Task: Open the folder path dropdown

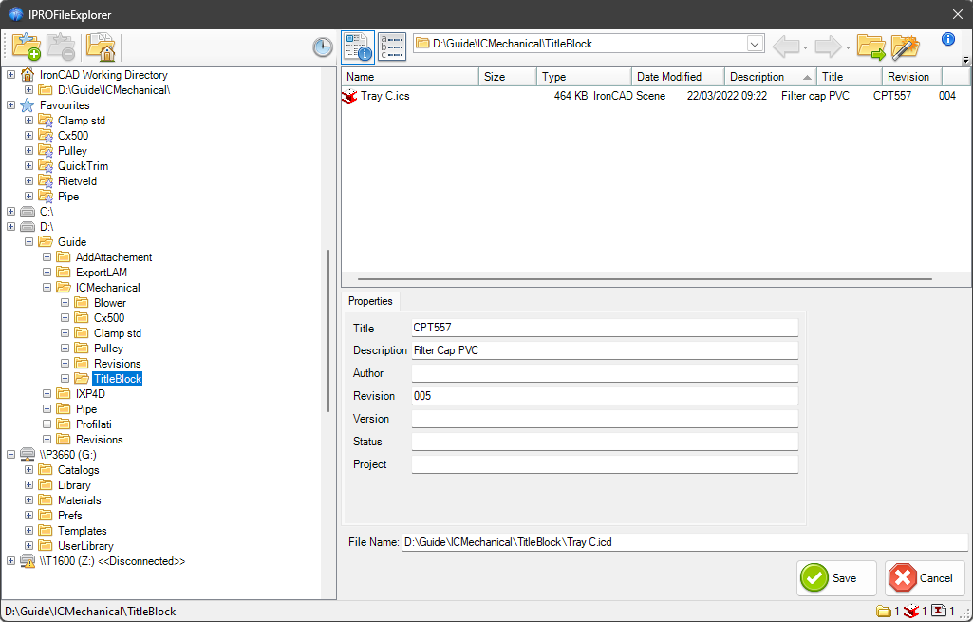Action: point(755,44)
